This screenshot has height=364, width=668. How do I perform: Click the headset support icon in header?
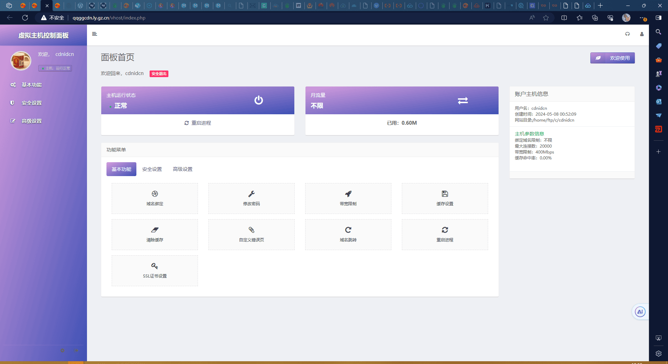627,34
